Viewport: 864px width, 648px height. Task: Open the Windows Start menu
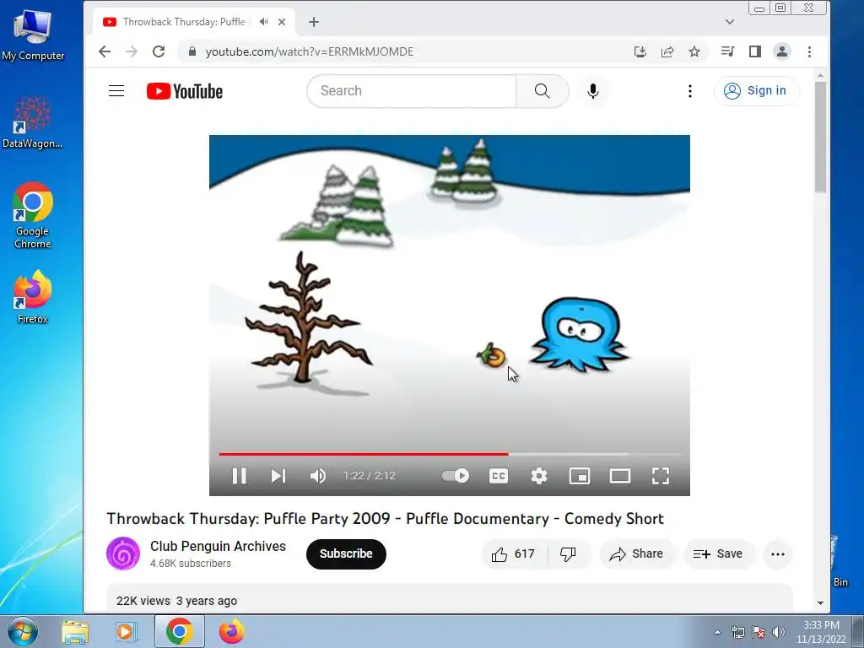(23, 631)
